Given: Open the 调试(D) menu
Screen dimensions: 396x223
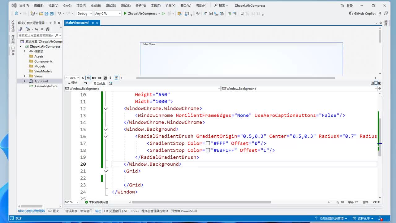Looking at the screenshot, I should [111, 6].
